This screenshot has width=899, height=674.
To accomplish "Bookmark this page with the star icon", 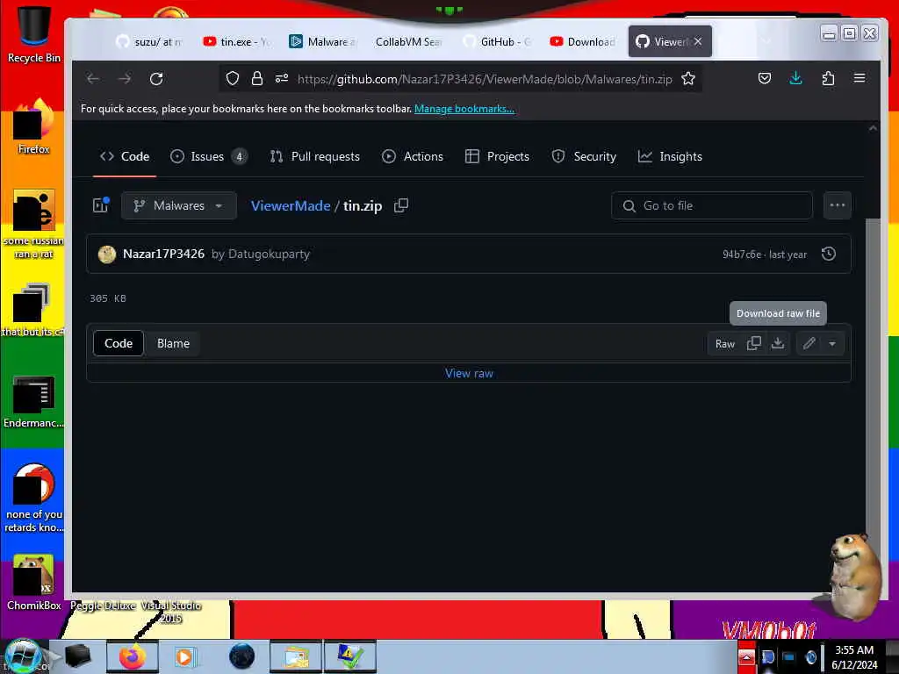I will tap(688, 78).
